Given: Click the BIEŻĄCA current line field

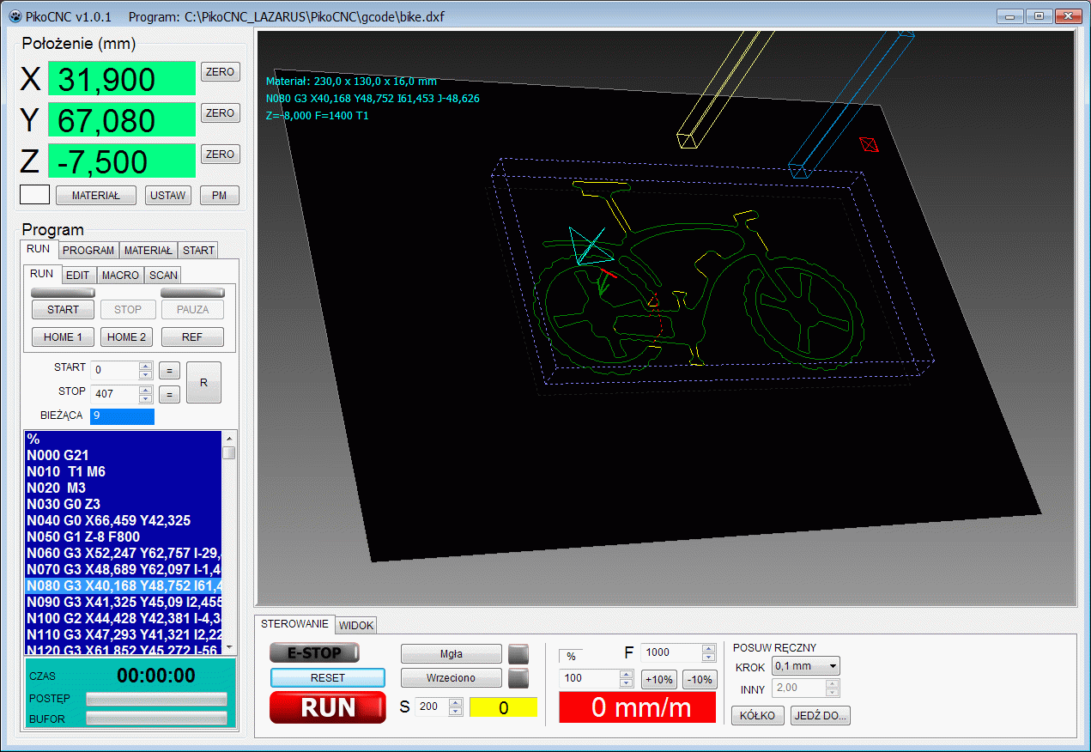Looking at the screenshot, I should point(122,416).
